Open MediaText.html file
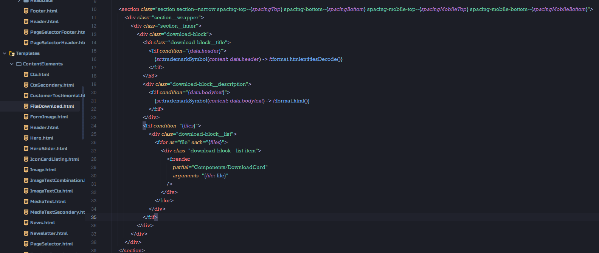This screenshot has width=599, height=253. (48, 202)
